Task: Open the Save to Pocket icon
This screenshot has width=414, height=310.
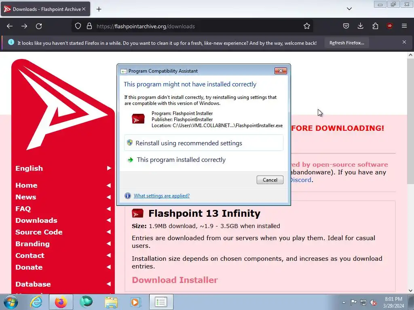Action: coord(346,26)
